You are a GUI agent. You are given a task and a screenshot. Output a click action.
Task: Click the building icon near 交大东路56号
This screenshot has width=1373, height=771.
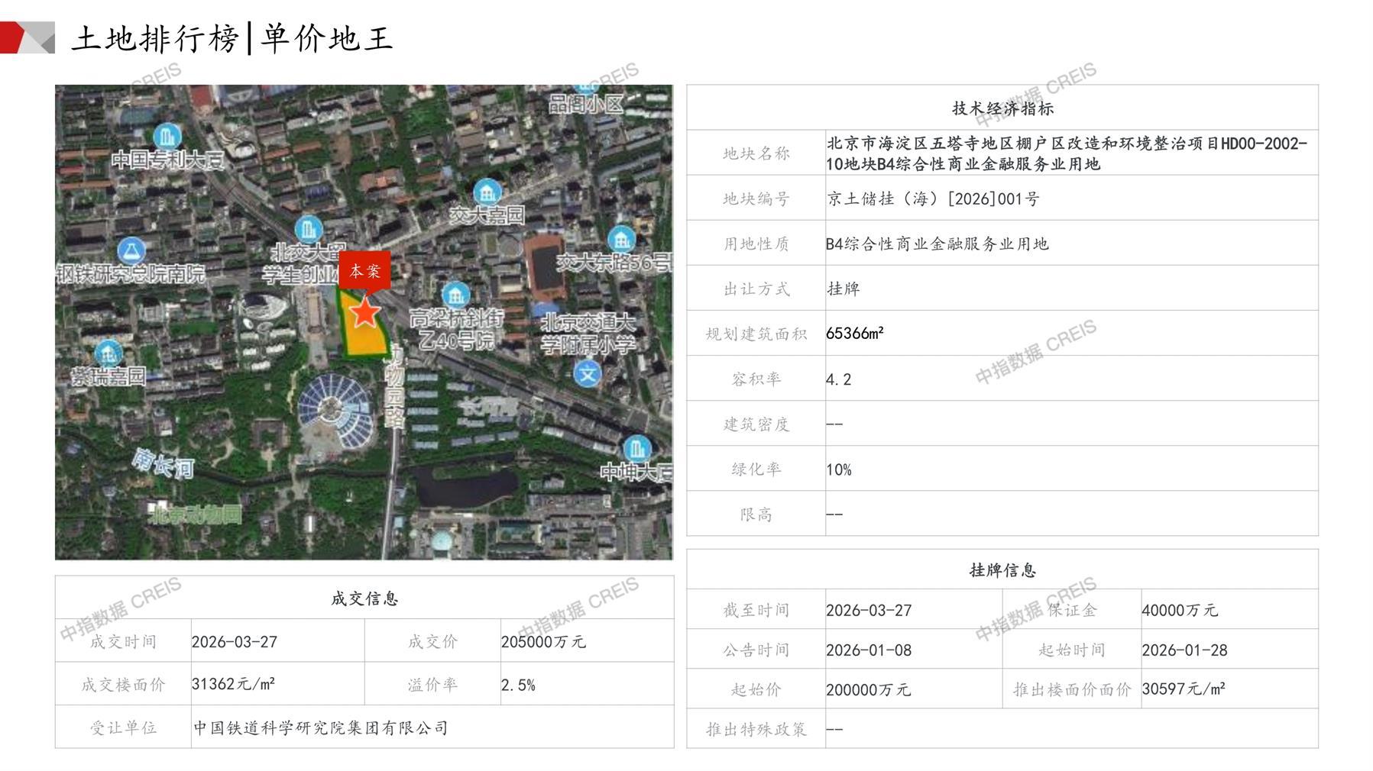tap(621, 239)
